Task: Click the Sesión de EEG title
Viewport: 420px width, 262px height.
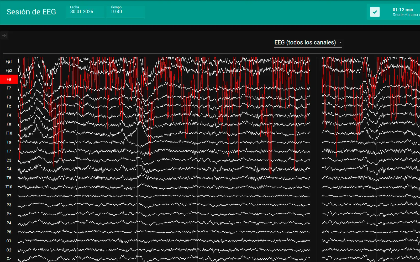Action: [x=31, y=12]
